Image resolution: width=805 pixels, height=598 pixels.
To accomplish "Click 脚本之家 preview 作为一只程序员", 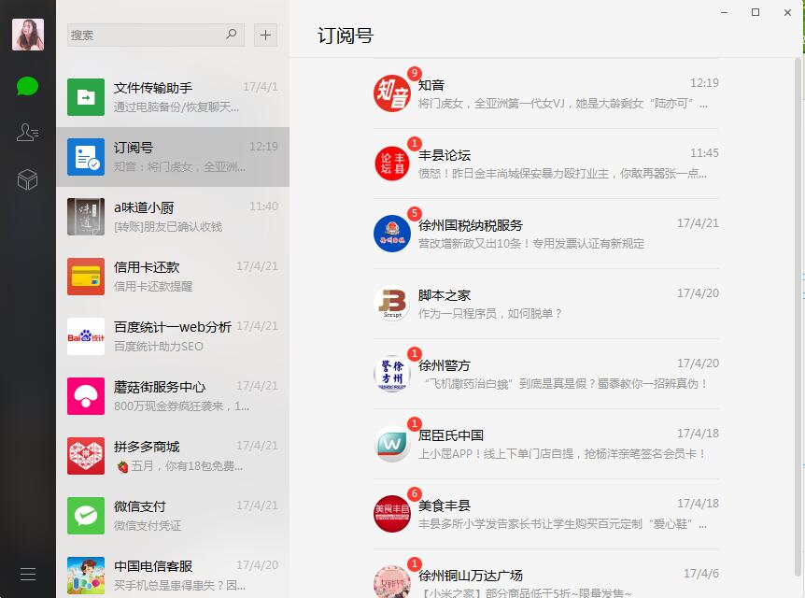I will coord(490,314).
